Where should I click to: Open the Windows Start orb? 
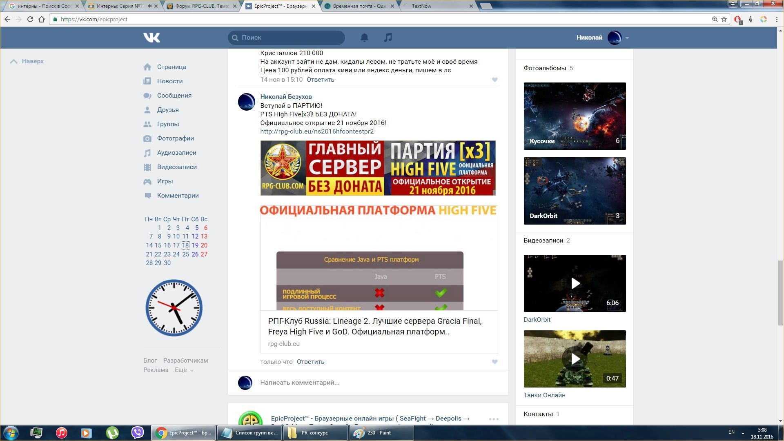11,433
